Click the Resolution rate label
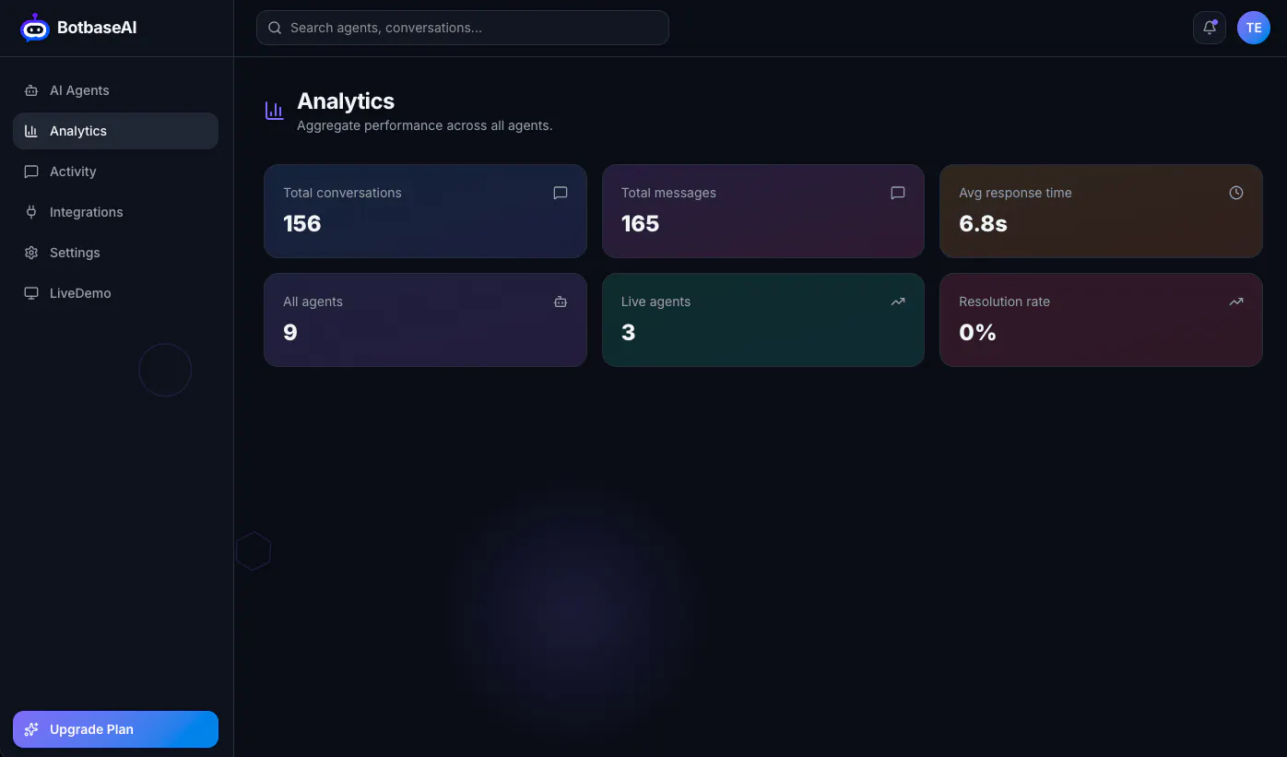Screen dimensions: 1287x757 pos(1004,302)
